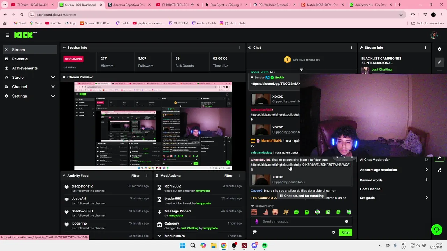
Task: Click the address bar URL
Action: pos(56,15)
